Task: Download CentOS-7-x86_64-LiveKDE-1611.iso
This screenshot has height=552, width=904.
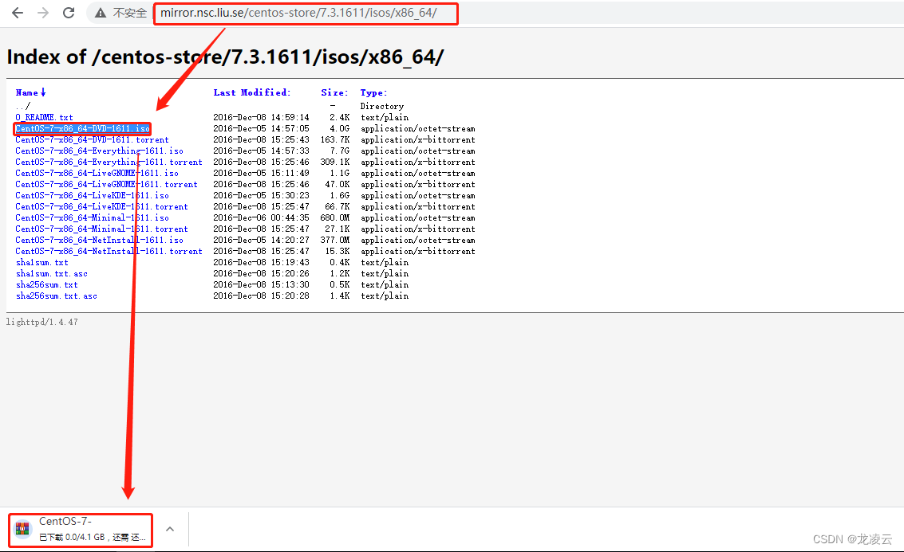Action: (93, 196)
